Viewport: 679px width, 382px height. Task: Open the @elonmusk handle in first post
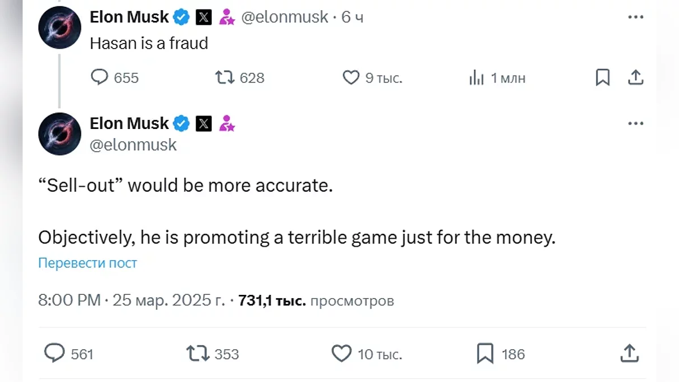click(285, 18)
